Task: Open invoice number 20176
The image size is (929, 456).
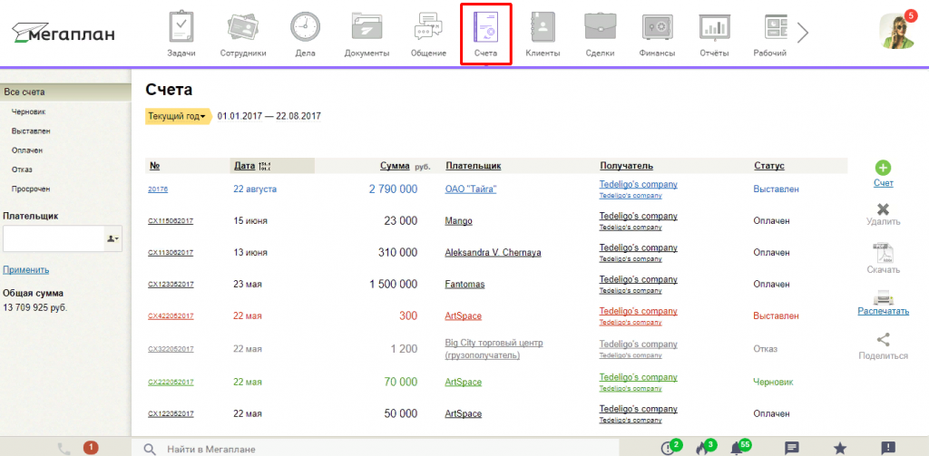Action: click(x=158, y=189)
